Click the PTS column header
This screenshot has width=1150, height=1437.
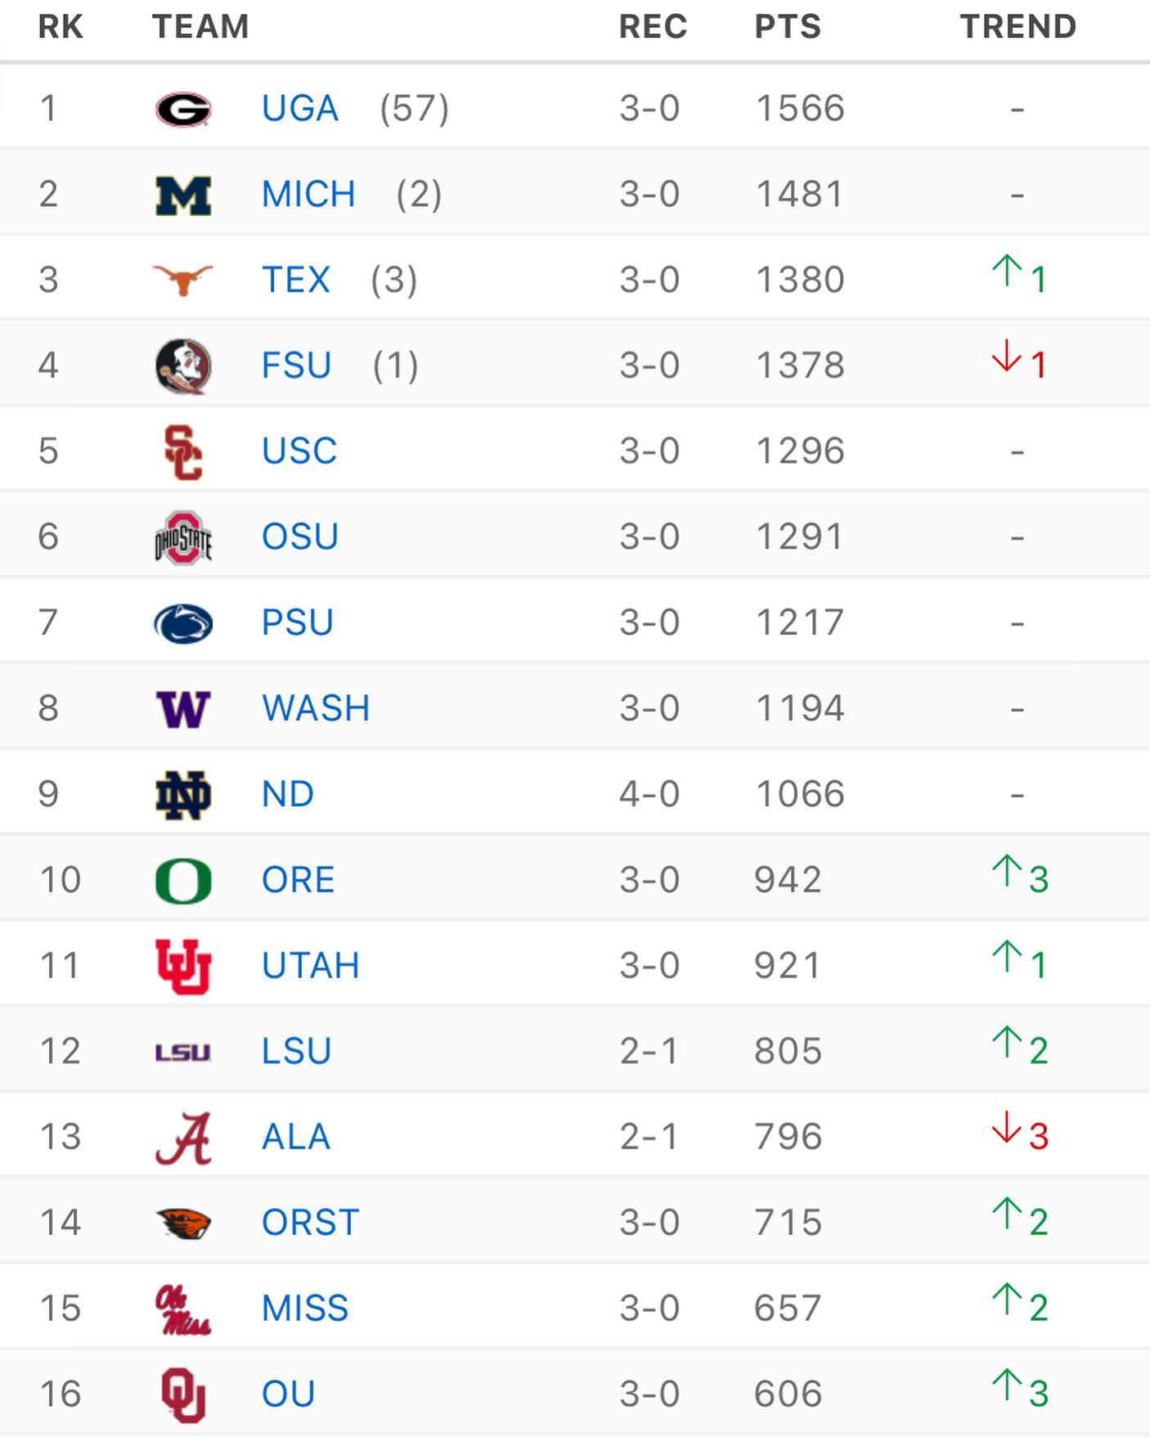[x=788, y=27]
